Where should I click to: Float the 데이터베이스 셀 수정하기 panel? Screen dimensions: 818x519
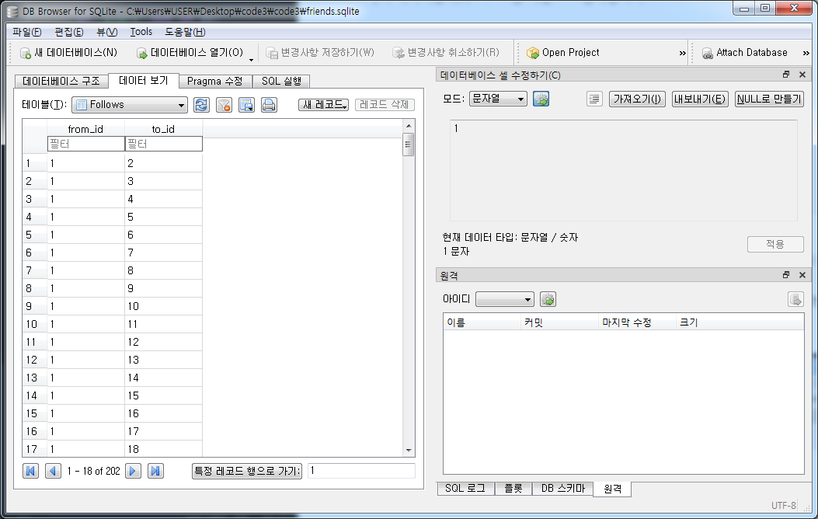(x=786, y=75)
